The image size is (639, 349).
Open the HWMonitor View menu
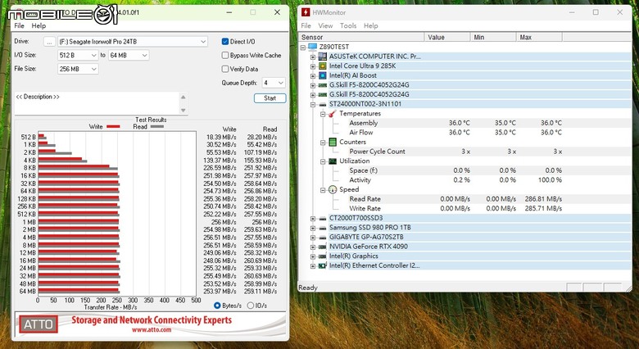325,25
